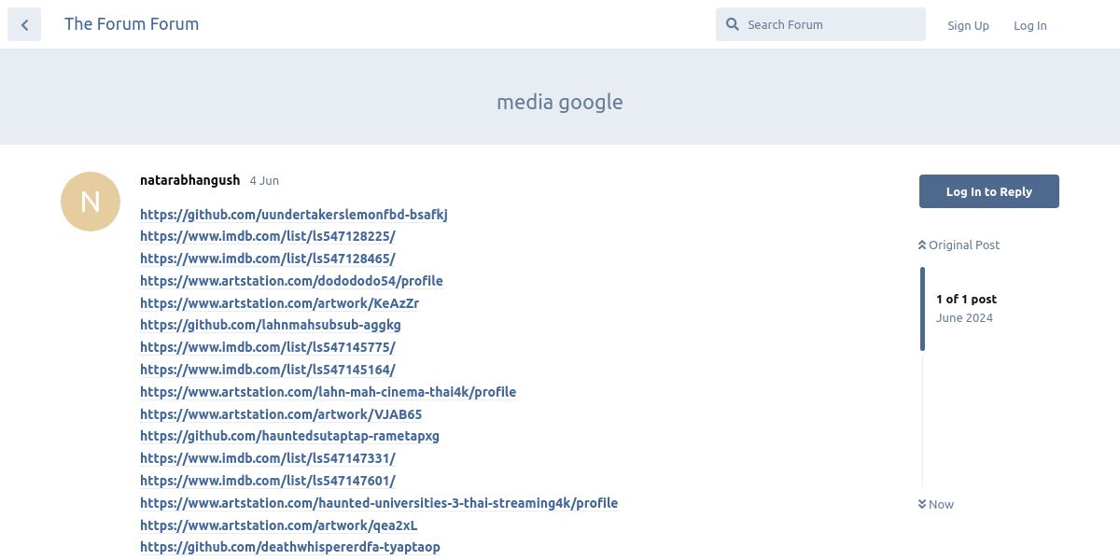Open github lahnmahsubsub-aggkg link

coord(271,325)
